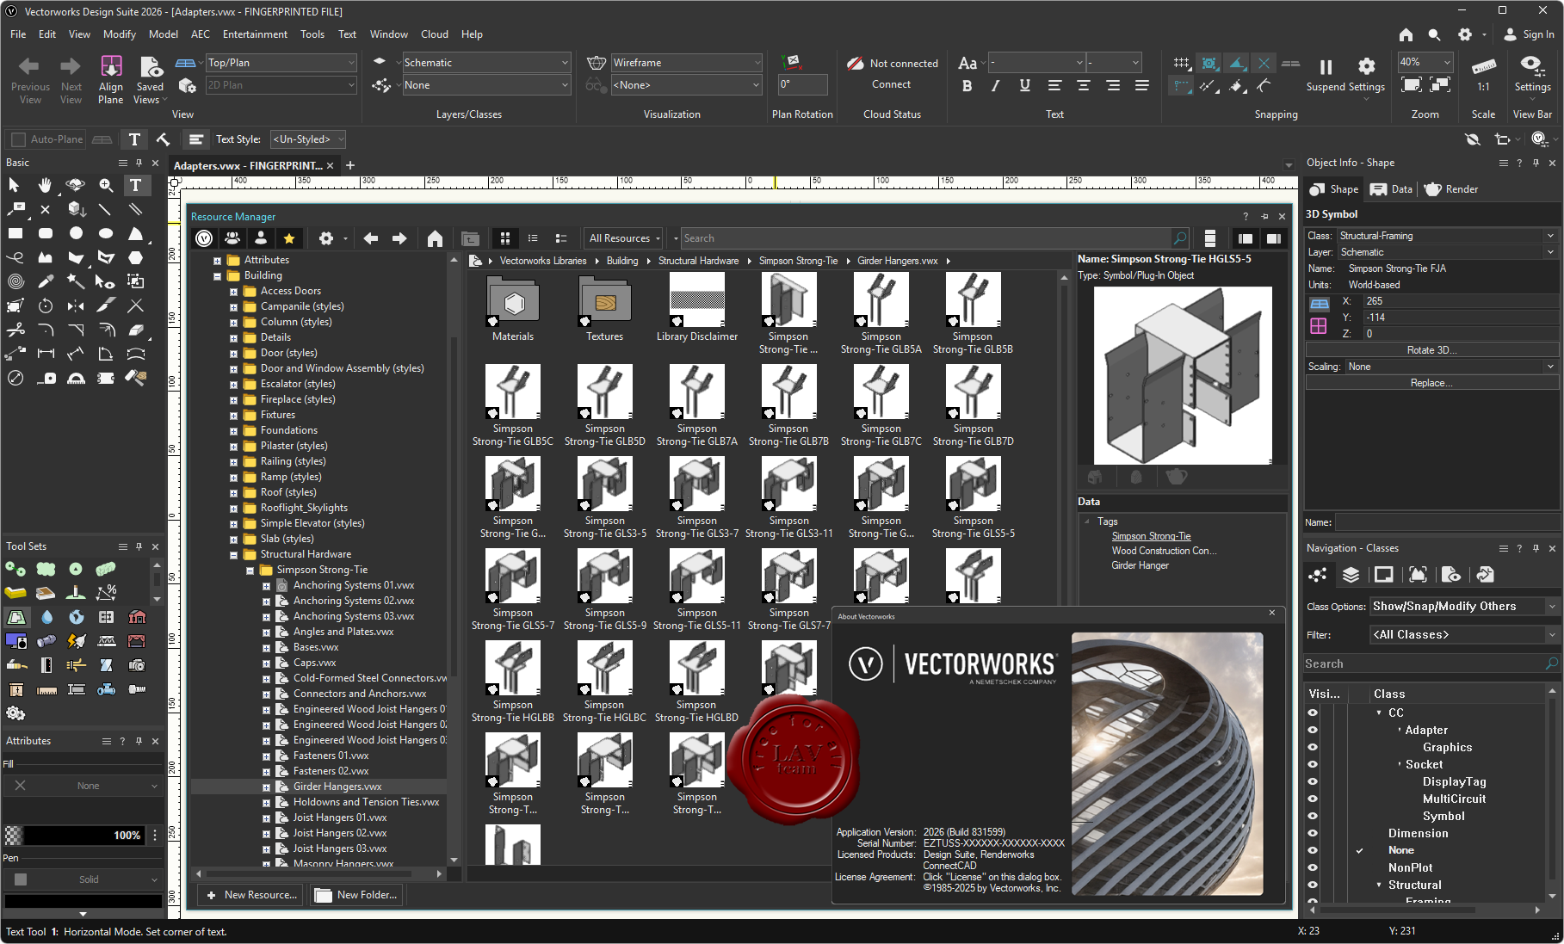This screenshot has width=1564, height=944.
Task: Switch to the Render tab
Action: [x=1451, y=189]
